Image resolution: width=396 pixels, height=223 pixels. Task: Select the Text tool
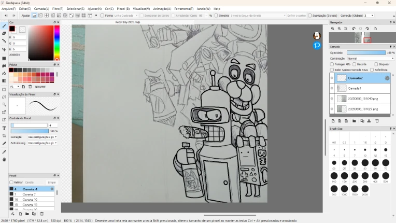click(4, 128)
